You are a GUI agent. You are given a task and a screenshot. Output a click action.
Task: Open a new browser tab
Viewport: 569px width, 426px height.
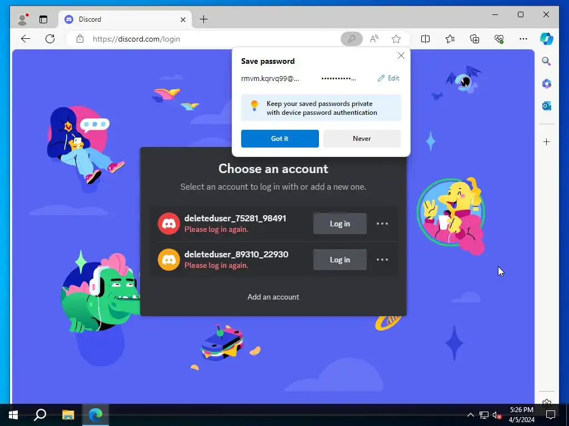204,19
